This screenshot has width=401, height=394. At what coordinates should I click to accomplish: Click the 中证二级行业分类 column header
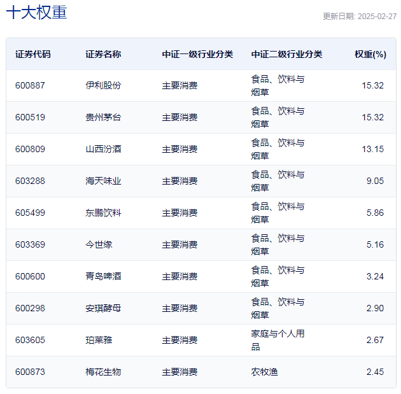coord(286,54)
